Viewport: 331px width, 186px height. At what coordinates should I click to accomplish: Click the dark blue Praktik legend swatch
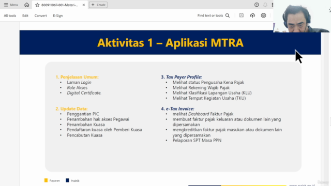pyautogui.click(x=67, y=180)
